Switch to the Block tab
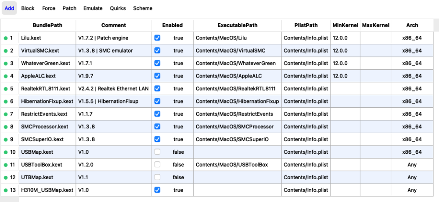The height and width of the screenshot is (202, 439). pos(28,8)
